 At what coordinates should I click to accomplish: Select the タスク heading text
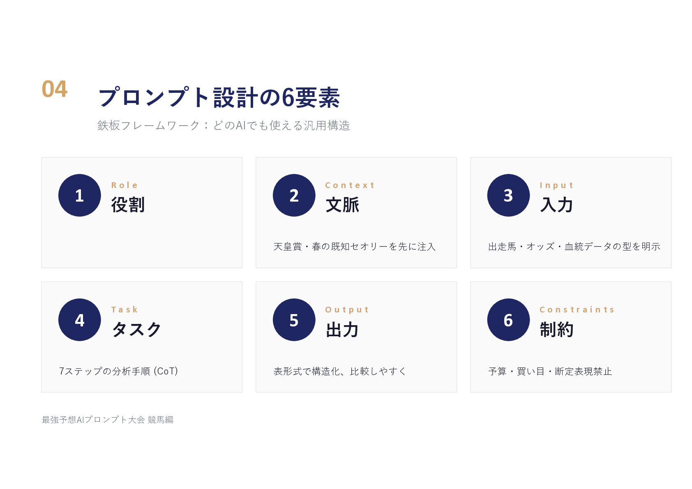coord(136,329)
